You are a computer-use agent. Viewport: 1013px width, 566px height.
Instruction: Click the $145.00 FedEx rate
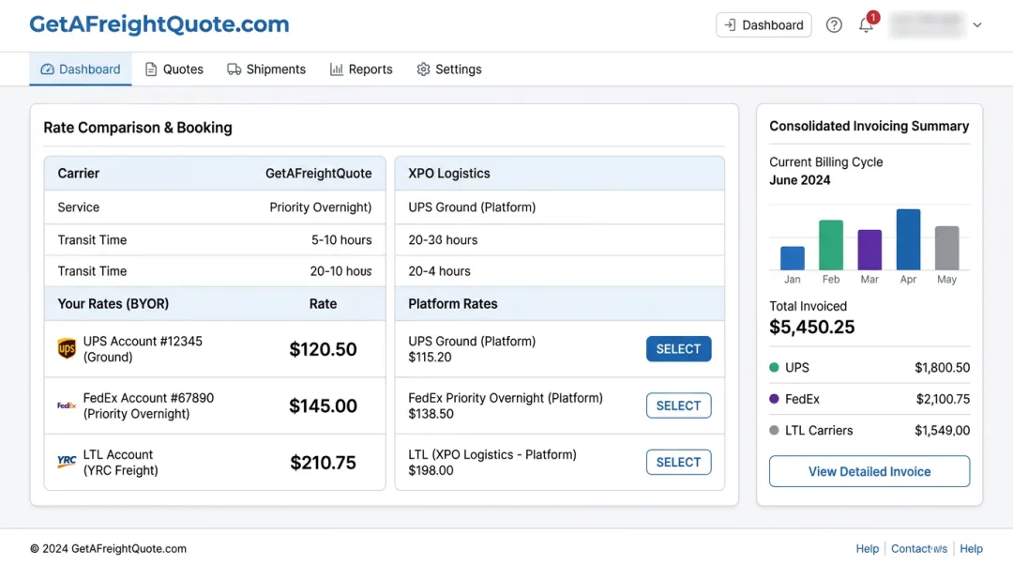(x=323, y=405)
